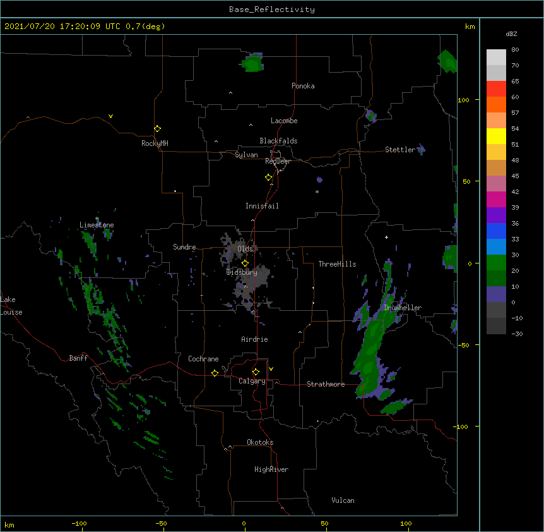544x532 pixels.
Task: Click the Banff label
Action: 78,358
